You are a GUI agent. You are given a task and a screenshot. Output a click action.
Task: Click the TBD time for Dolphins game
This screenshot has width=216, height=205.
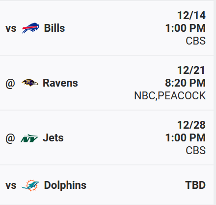pyautogui.click(x=195, y=185)
